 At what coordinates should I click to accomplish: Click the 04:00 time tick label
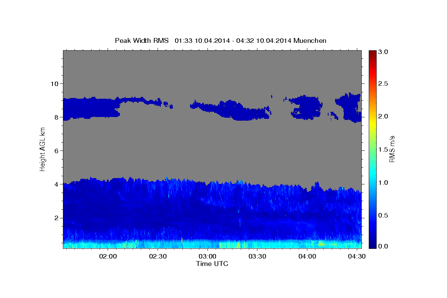307,257
